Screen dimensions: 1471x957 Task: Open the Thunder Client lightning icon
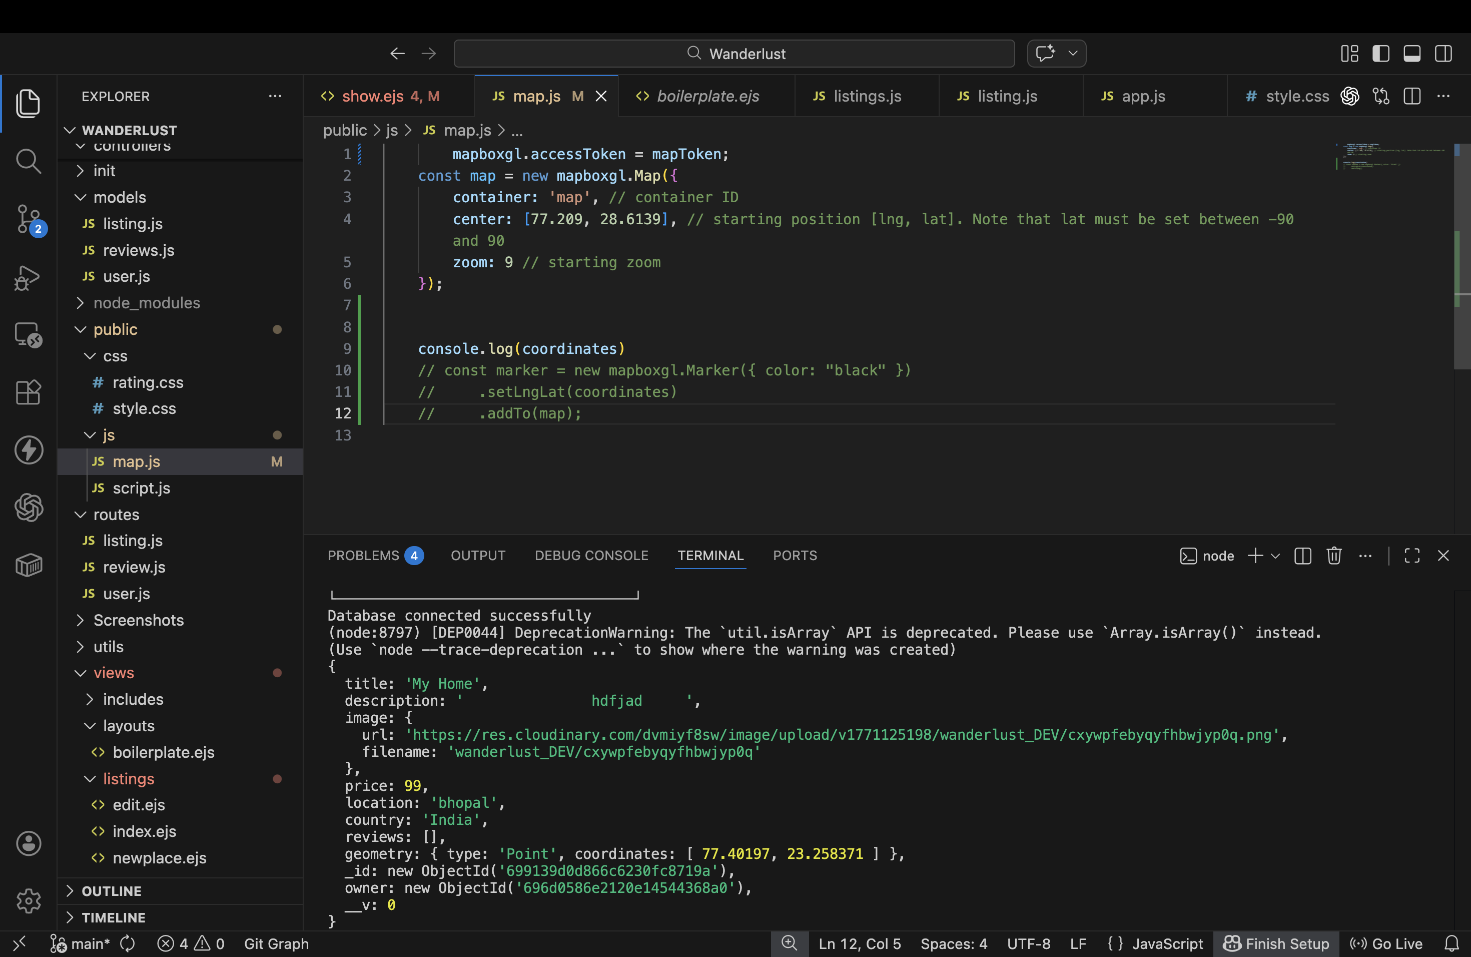click(28, 449)
